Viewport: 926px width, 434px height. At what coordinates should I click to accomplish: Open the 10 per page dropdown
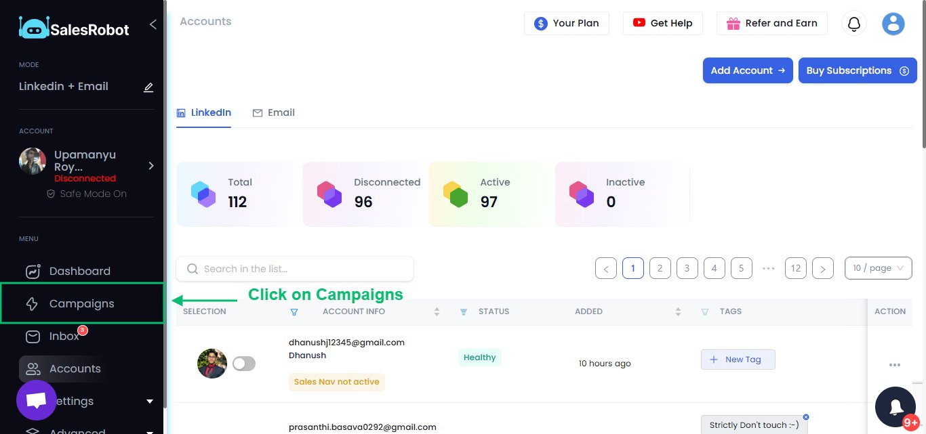pyautogui.click(x=878, y=268)
